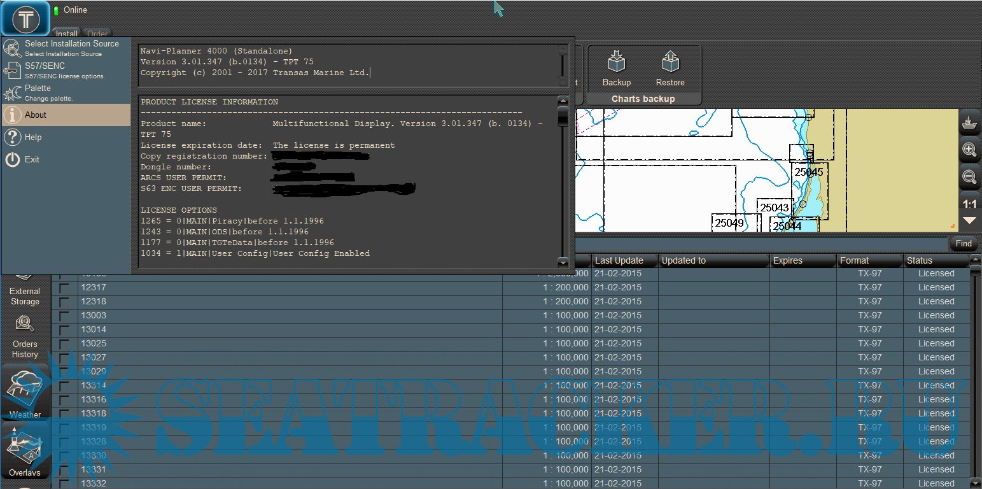Click the ship position icon
This screenshot has height=489, width=982.
969,122
